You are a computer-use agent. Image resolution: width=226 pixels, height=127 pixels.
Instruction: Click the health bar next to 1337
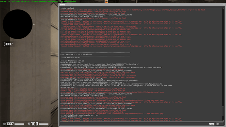tap(19, 124)
